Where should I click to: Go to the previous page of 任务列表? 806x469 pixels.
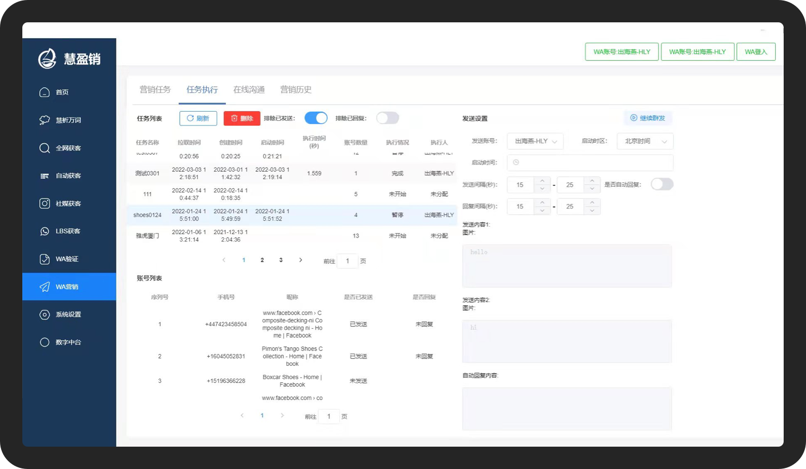click(x=224, y=260)
